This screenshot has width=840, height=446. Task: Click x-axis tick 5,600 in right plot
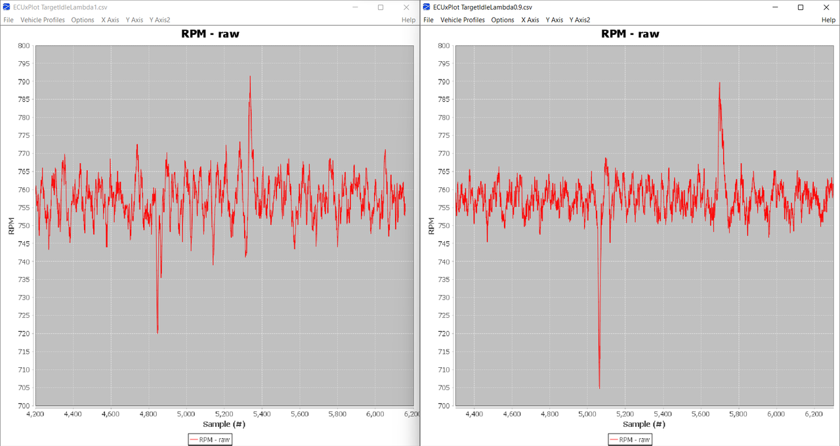[701, 414]
